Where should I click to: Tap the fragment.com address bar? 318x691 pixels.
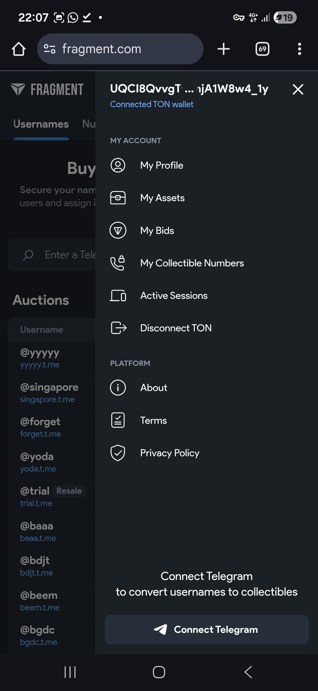tap(120, 49)
